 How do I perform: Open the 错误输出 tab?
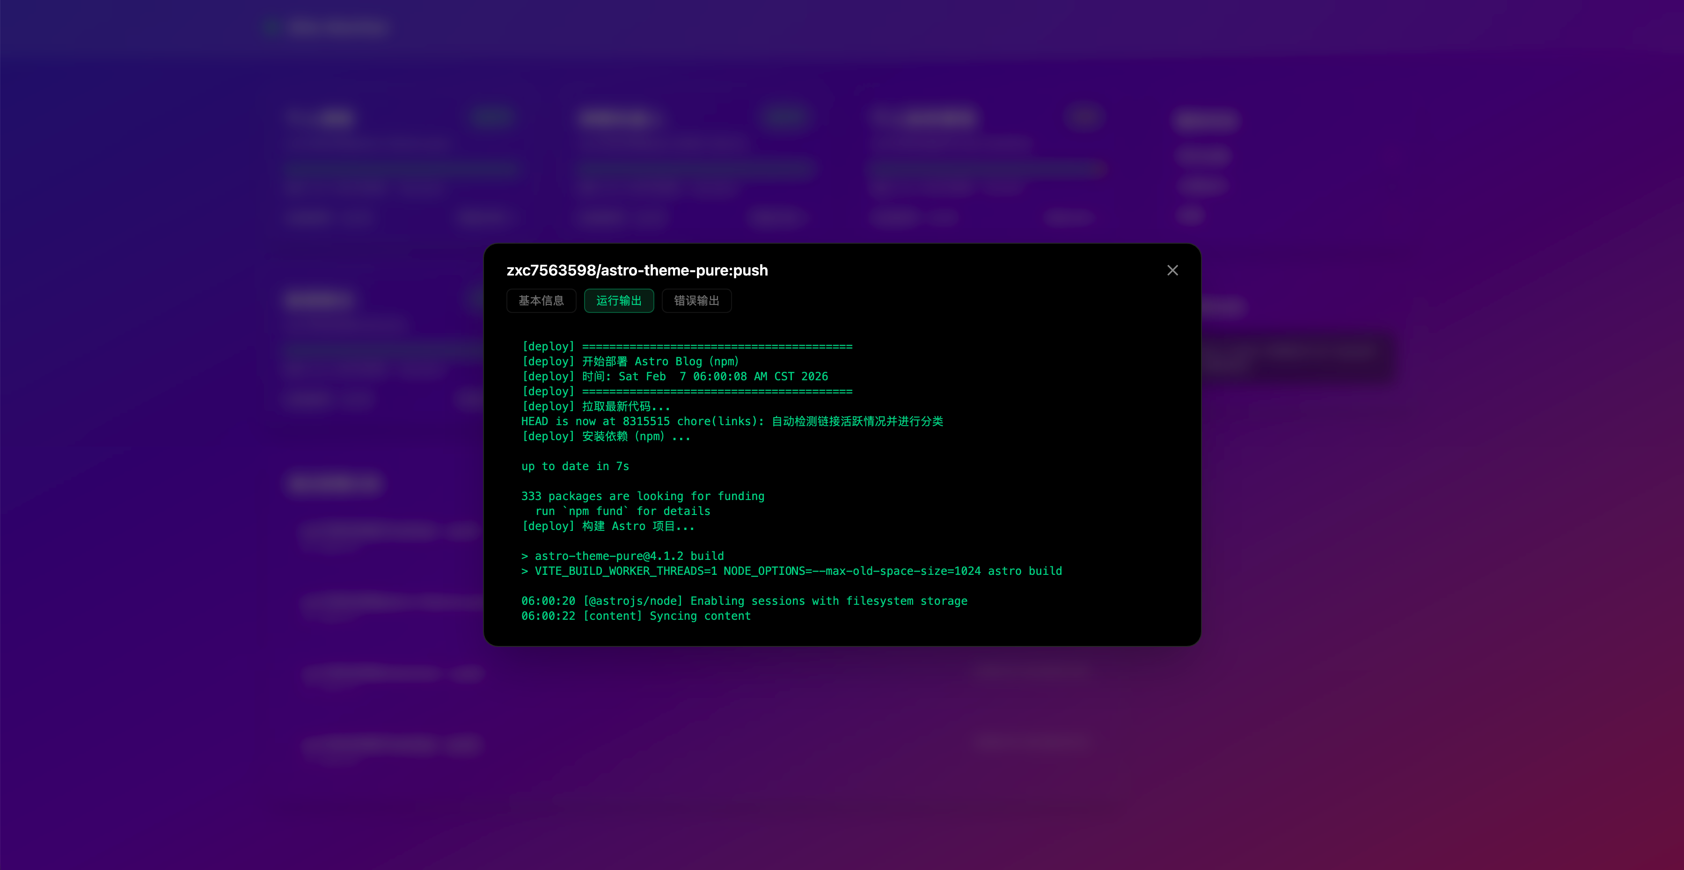[696, 300]
